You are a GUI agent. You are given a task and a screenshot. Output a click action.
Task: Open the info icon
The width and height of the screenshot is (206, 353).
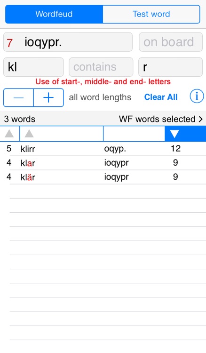[197, 96]
